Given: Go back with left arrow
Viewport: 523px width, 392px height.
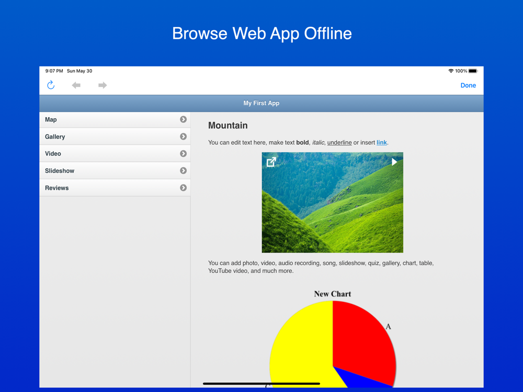Looking at the screenshot, I should [76, 85].
